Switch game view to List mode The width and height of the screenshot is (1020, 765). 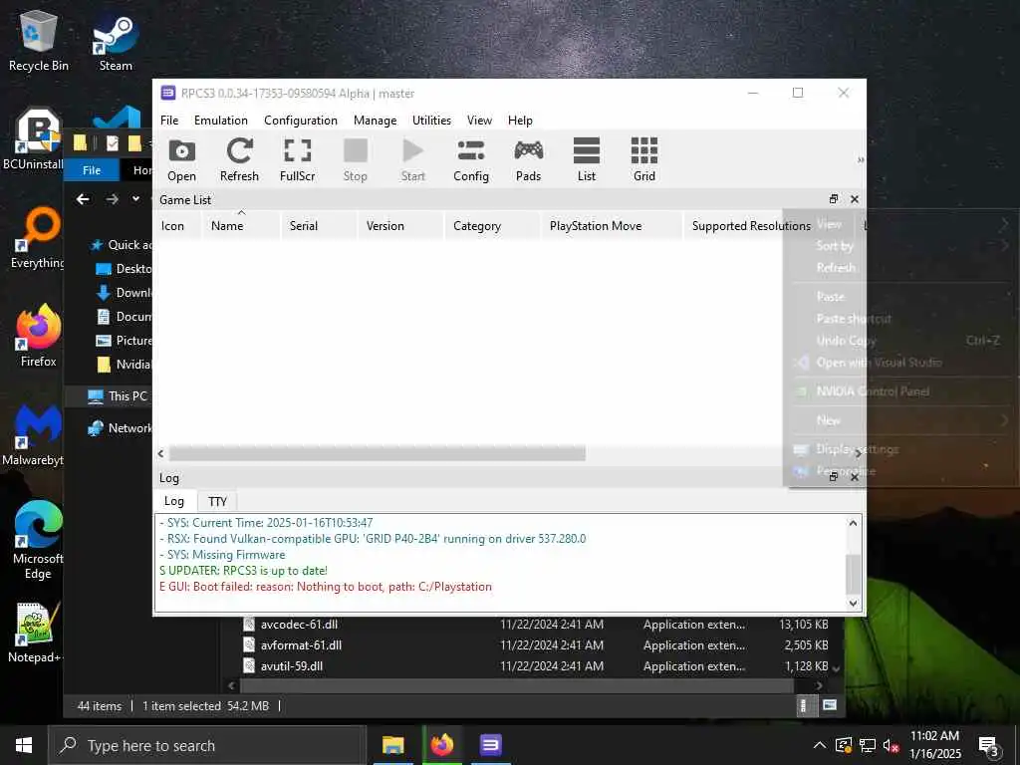tap(586, 160)
